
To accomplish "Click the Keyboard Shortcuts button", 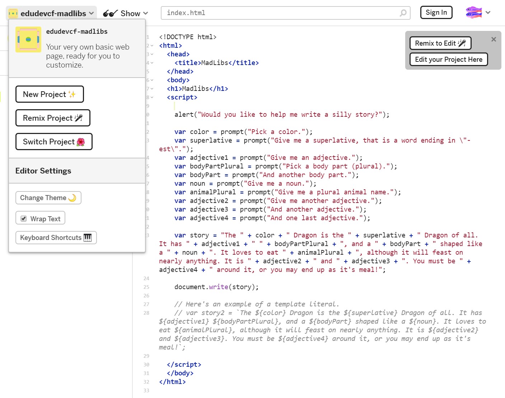I will tap(56, 237).
